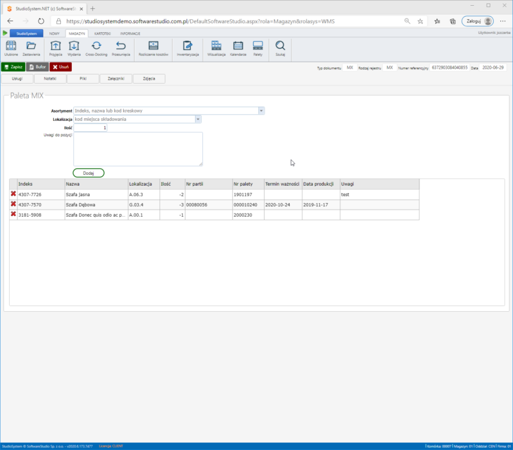
Task: Click the Bufor button
Action: pos(38,67)
